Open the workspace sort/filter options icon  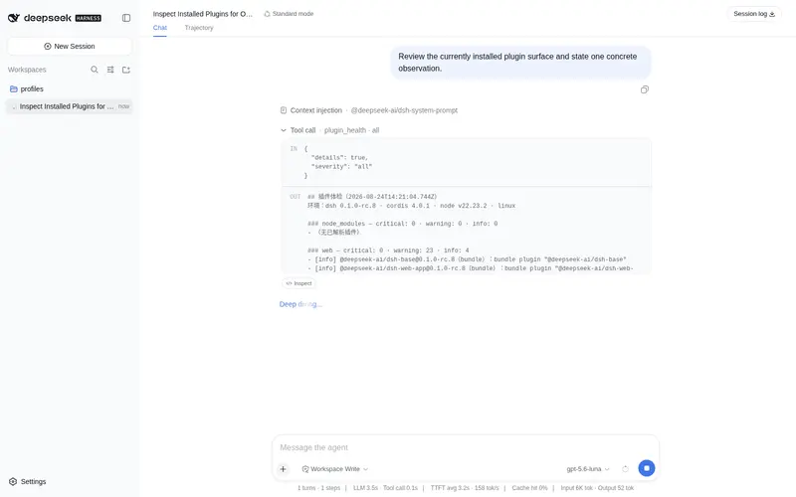(x=110, y=70)
